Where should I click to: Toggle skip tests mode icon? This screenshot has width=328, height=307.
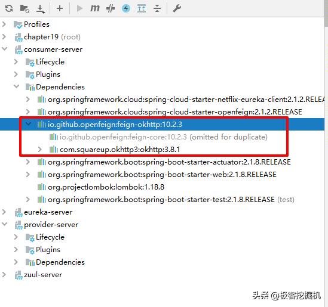coord(111,8)
